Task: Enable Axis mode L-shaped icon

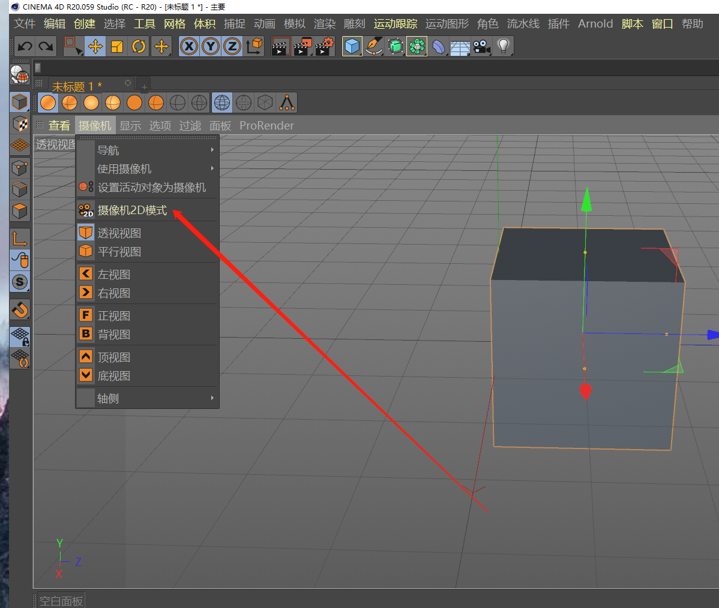Action: [20, 239]
